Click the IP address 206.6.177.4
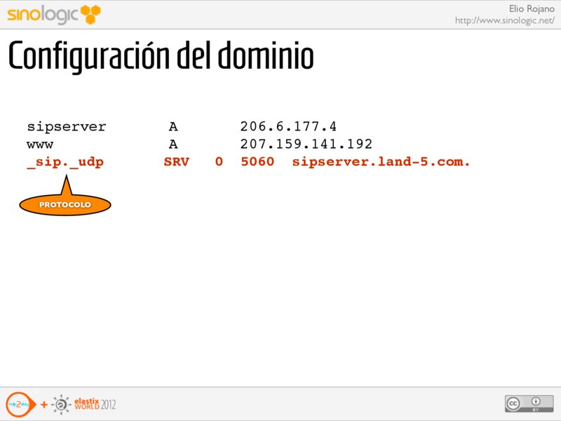This screenshot has width=561, height=421. 288,127
